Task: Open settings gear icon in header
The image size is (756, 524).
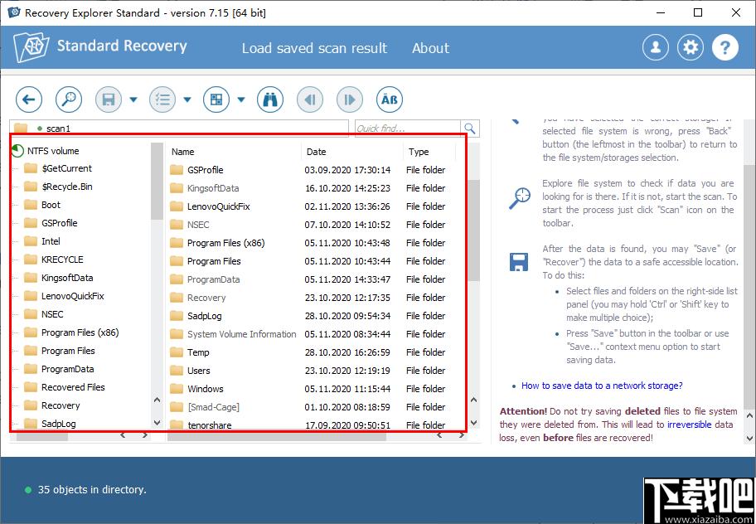Action: click(x=691, y=47)
